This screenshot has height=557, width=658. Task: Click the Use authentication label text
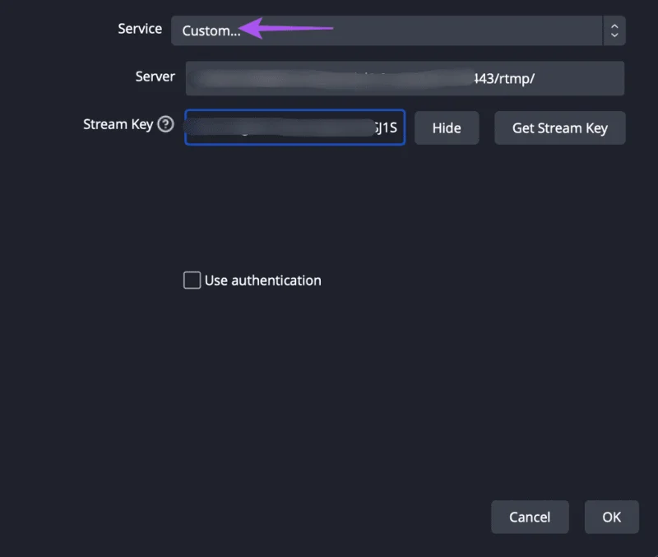pos(262,281)
